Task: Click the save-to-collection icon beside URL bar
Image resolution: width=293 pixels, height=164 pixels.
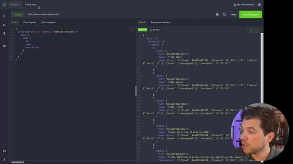Action: tap(217, 15)
